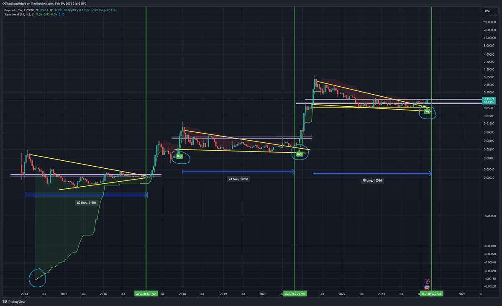Screen dimensions: 502x306
Task: Click the Buy label just above the 2018 axis mark
Action: (x=179, y=156)
